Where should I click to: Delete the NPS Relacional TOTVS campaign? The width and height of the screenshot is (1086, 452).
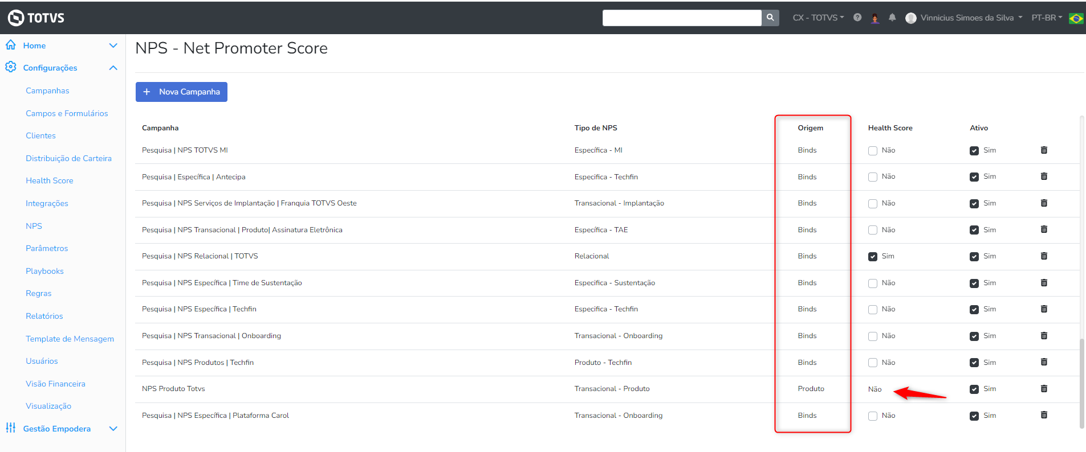pyautogui.click(x=1044, y=256)
